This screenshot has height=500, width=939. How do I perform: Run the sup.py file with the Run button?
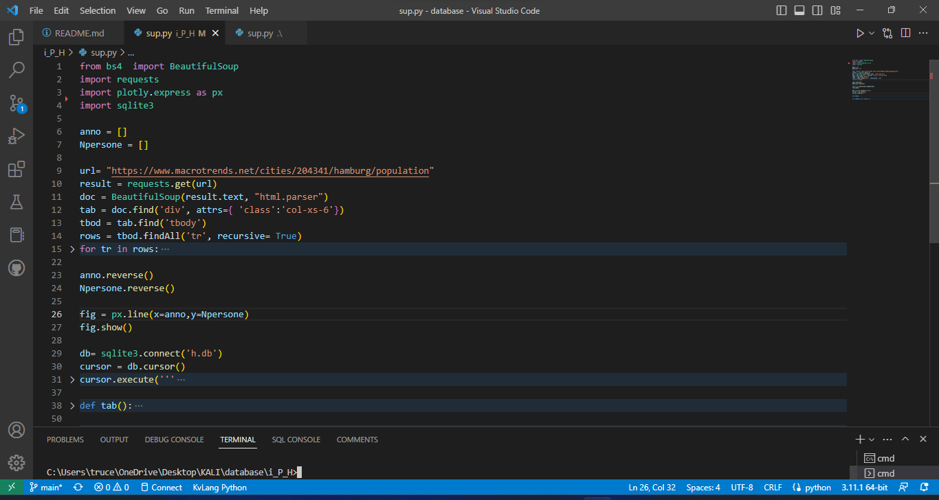tap(859, 32)
